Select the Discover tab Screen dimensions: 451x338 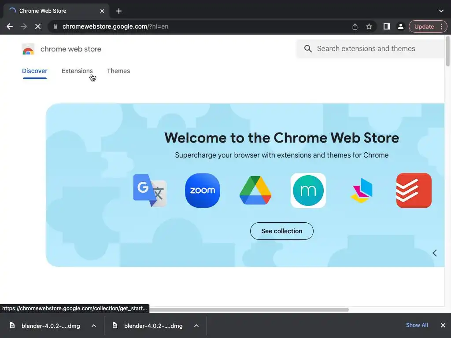coord(34,71)
